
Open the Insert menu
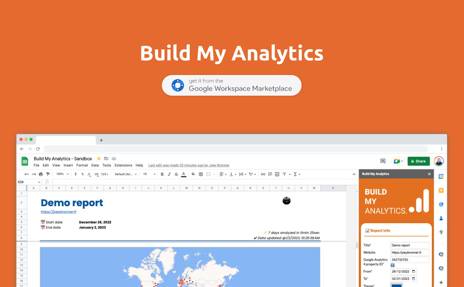(x=68, y=165)
